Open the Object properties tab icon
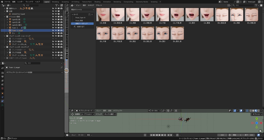The width and height of the screenshot is (264, 140). [x=2, y=93]
